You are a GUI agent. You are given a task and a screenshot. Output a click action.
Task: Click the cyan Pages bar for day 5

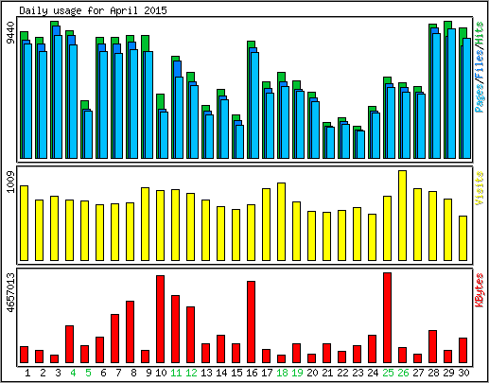88,134
